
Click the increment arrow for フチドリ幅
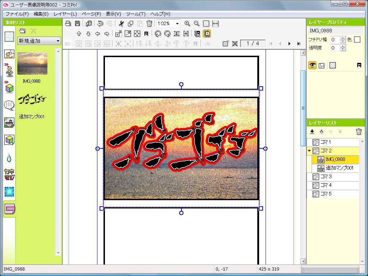coord(342,38)
